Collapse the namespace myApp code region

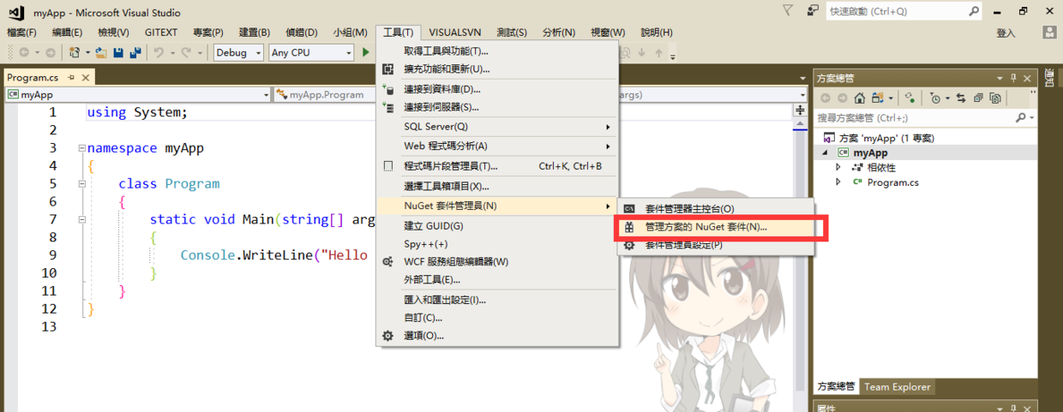pos(81,148)
